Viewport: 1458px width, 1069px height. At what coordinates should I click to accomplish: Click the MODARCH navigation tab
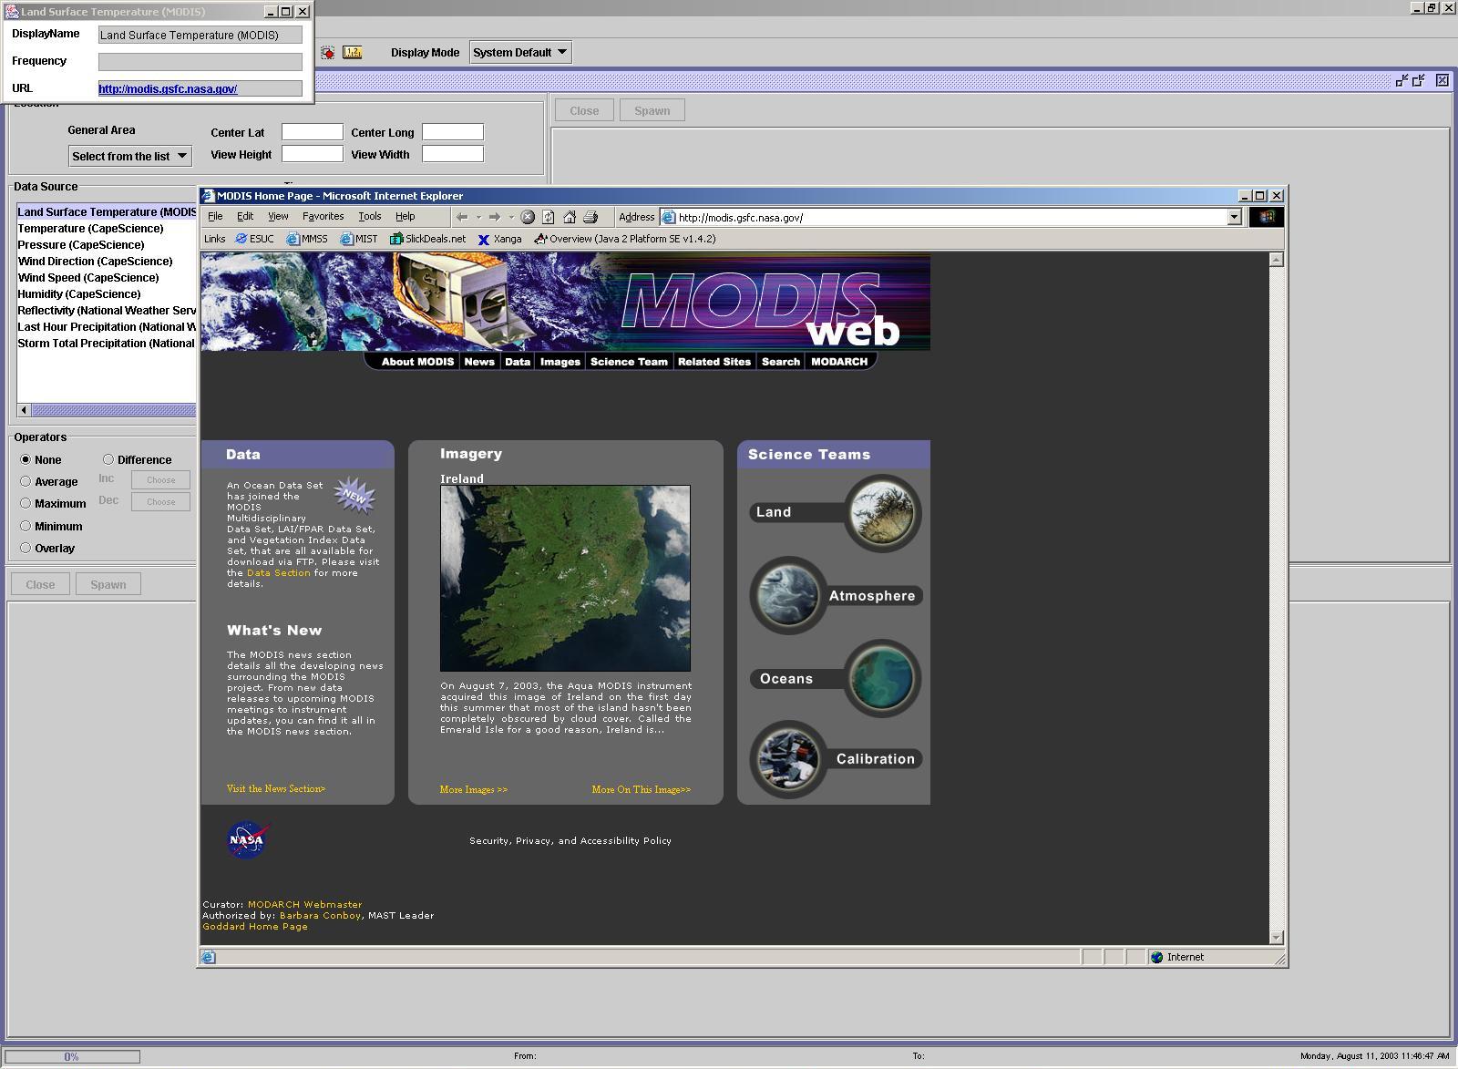(x=839, y=362)
